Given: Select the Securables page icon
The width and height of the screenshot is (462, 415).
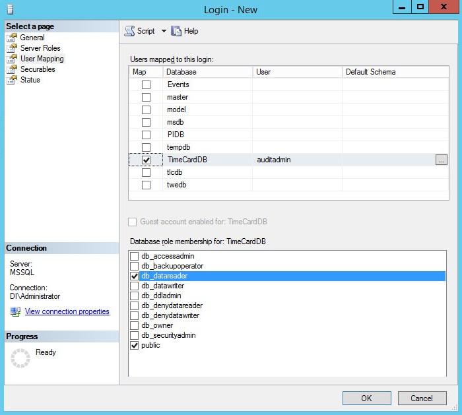Looking at the screenshot, I should coord(11,69).
